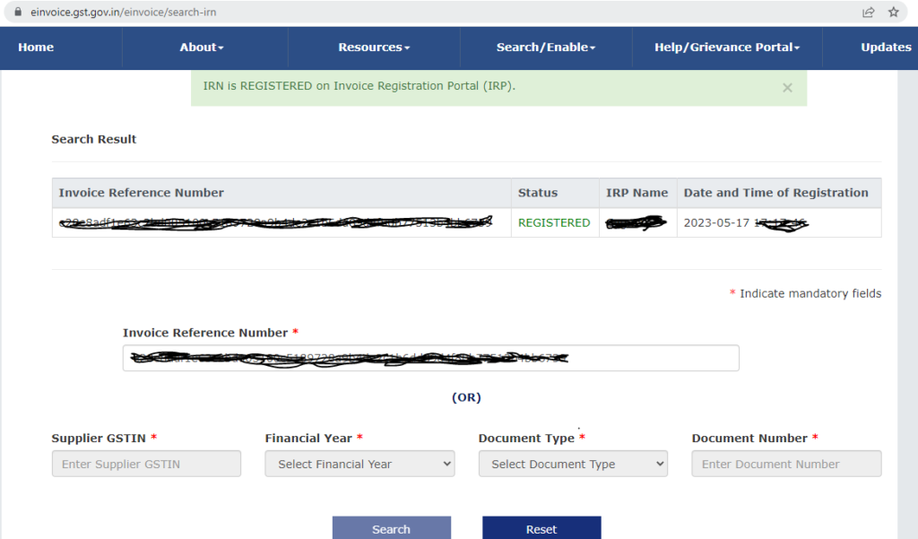Click the Search button
Image resolution: width=918 pixels, height=539 pixels.
392,528
